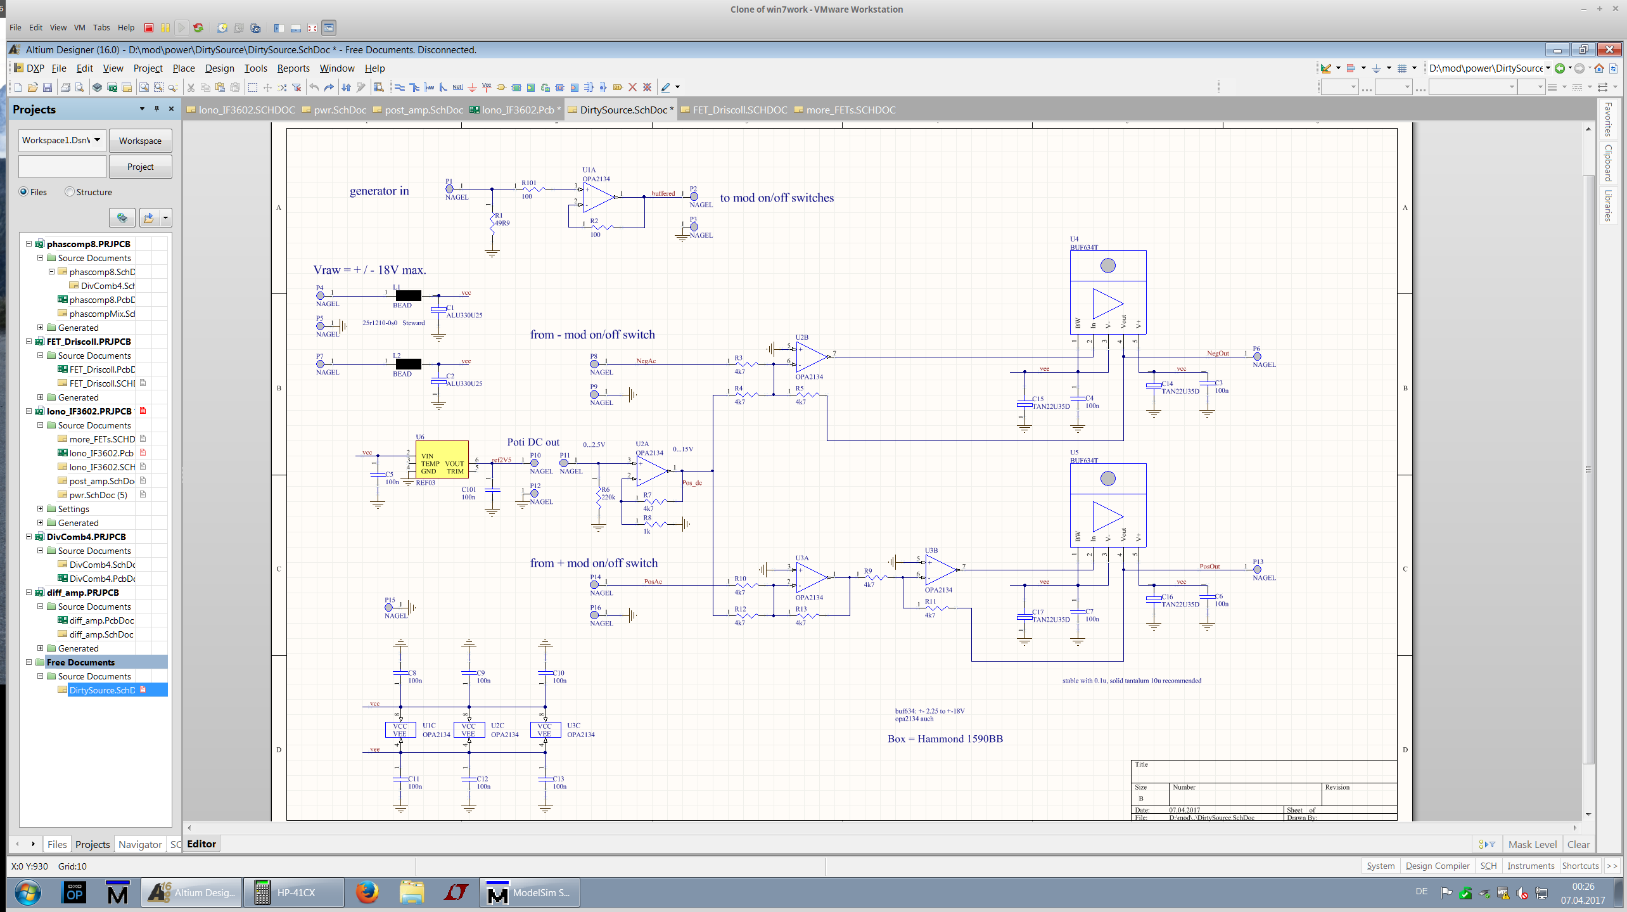Select the VCC power port tool
This screenshot has height=912, width=1627.
[x=487, y=87]
